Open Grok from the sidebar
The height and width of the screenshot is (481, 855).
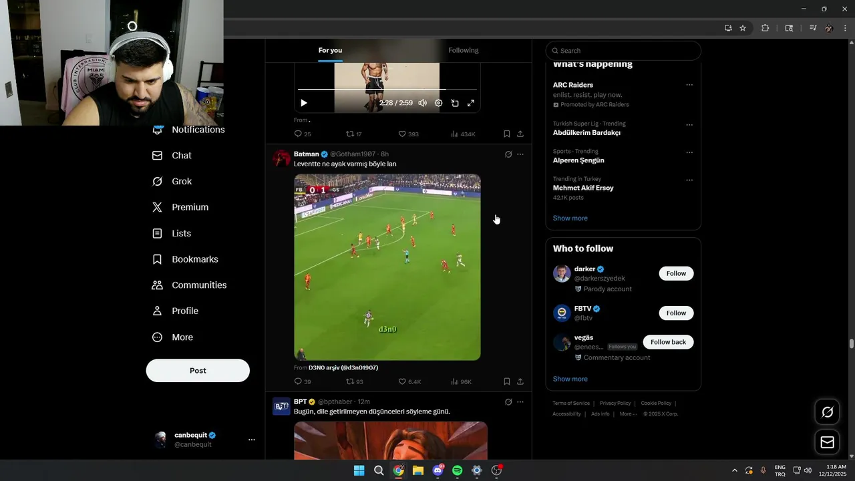pos(172,182)
